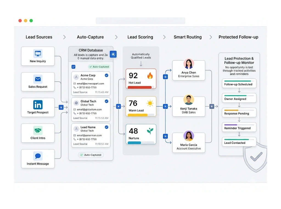
Task: Click the browser address bar
Action: 140,21
